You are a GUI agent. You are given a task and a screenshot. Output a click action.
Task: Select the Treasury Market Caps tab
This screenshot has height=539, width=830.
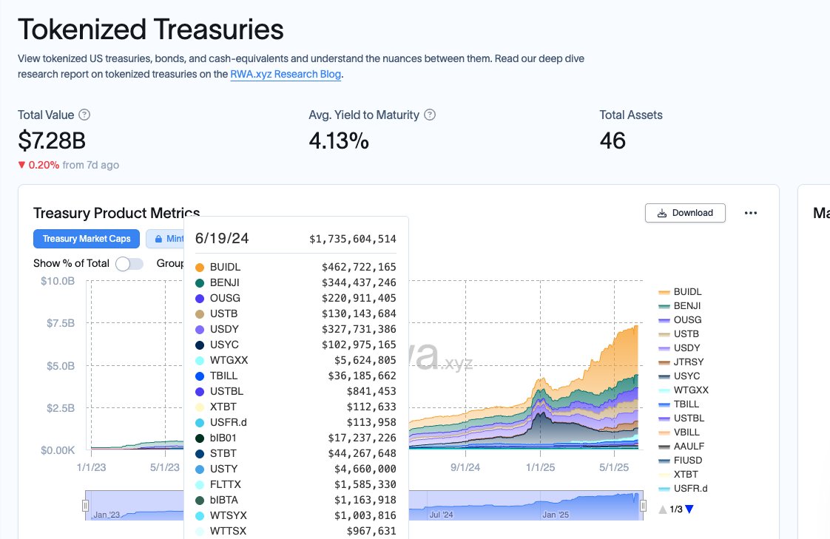87,239
